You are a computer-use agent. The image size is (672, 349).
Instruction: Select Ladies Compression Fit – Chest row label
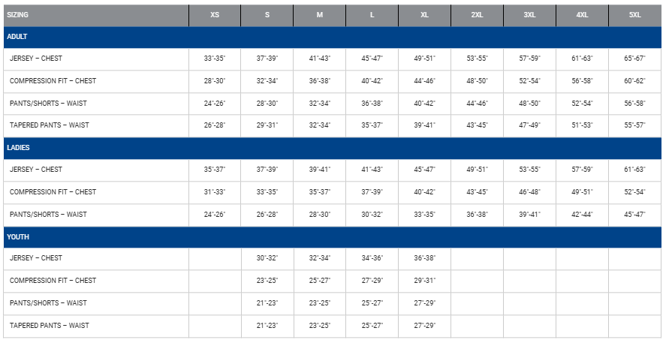pyautogui.click(x=53, y=192)
